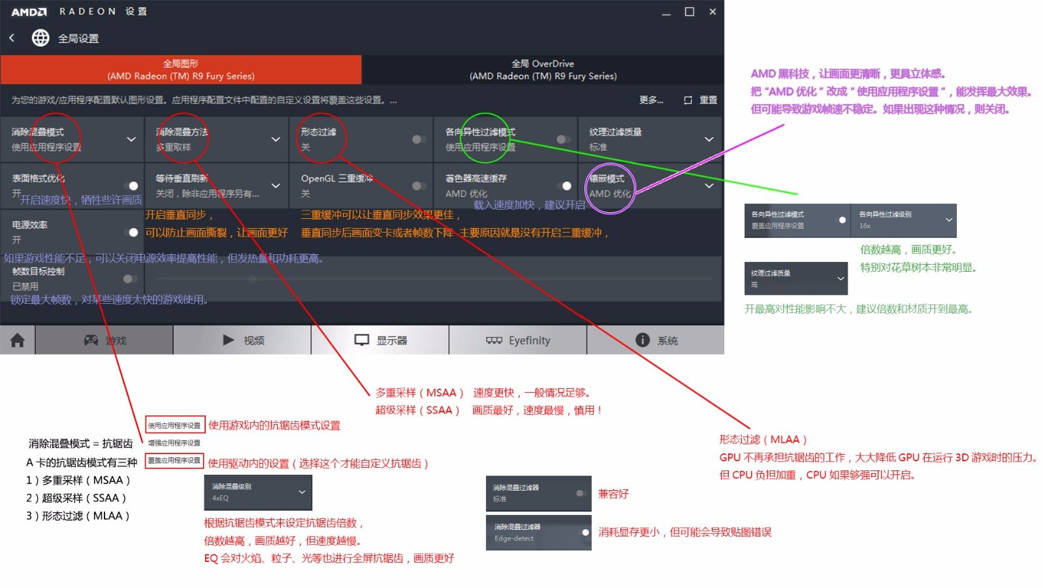Expand the 消除混叠模式 dropdown

130,139
